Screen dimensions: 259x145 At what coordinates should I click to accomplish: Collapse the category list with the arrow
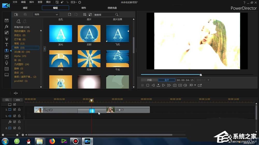tap(45, 49)
